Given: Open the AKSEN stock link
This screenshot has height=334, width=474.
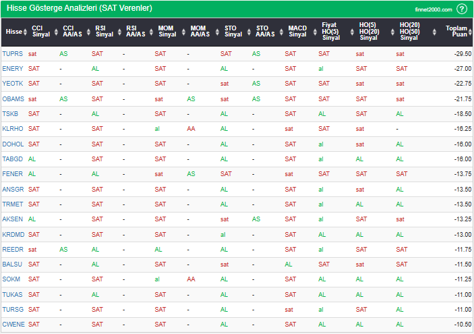Looking at the screenshot, I should point(12,219).
